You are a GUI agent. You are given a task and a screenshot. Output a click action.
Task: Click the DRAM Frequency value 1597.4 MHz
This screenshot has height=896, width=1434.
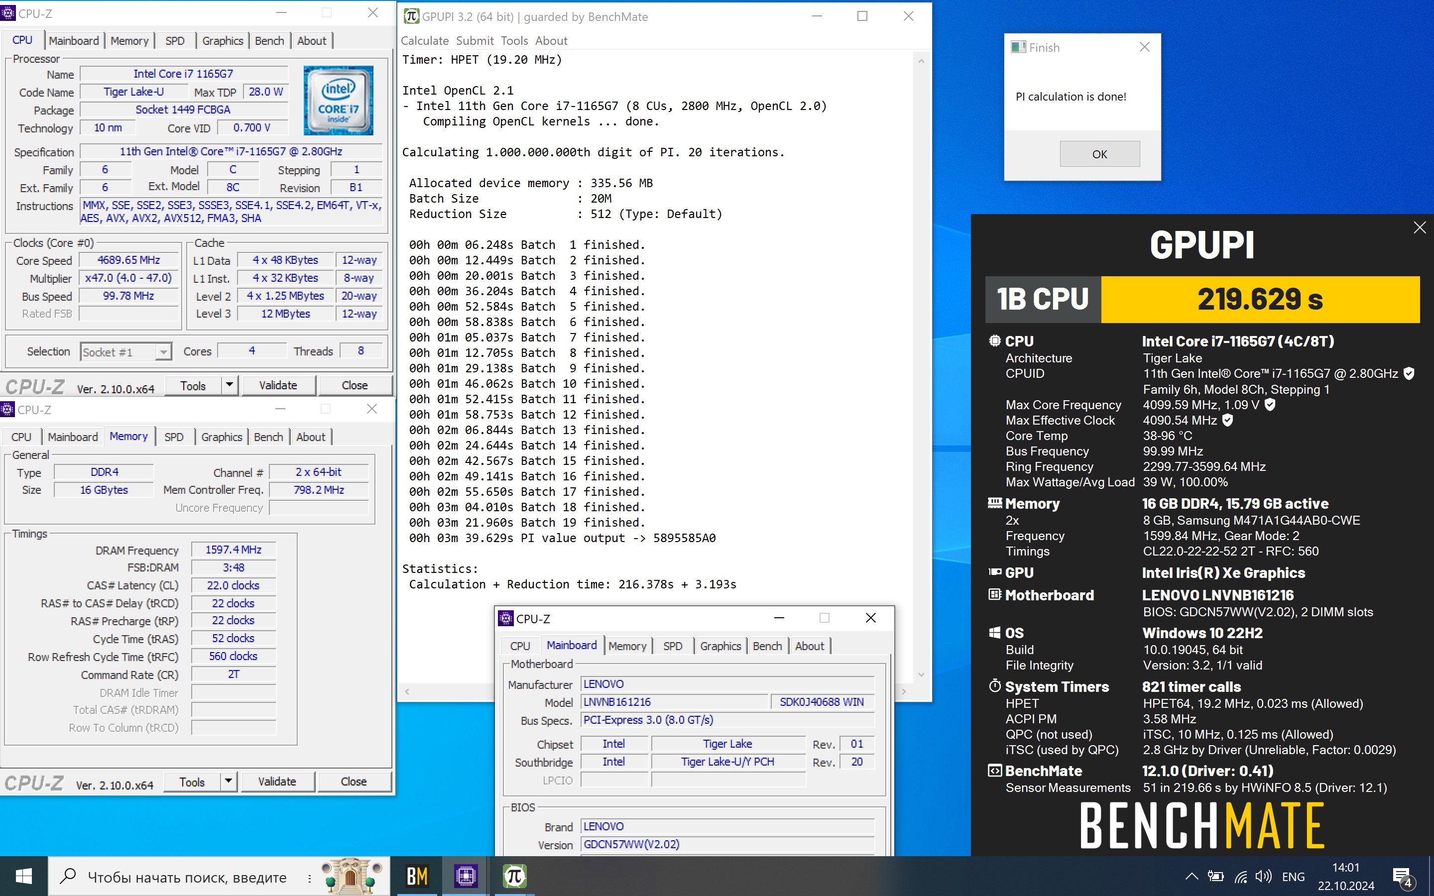(234, 550)
